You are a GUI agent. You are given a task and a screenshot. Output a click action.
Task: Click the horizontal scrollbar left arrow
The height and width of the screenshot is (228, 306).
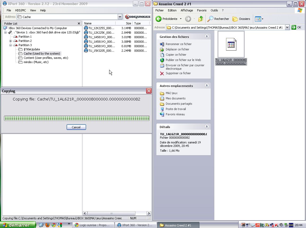pos(85,213)
